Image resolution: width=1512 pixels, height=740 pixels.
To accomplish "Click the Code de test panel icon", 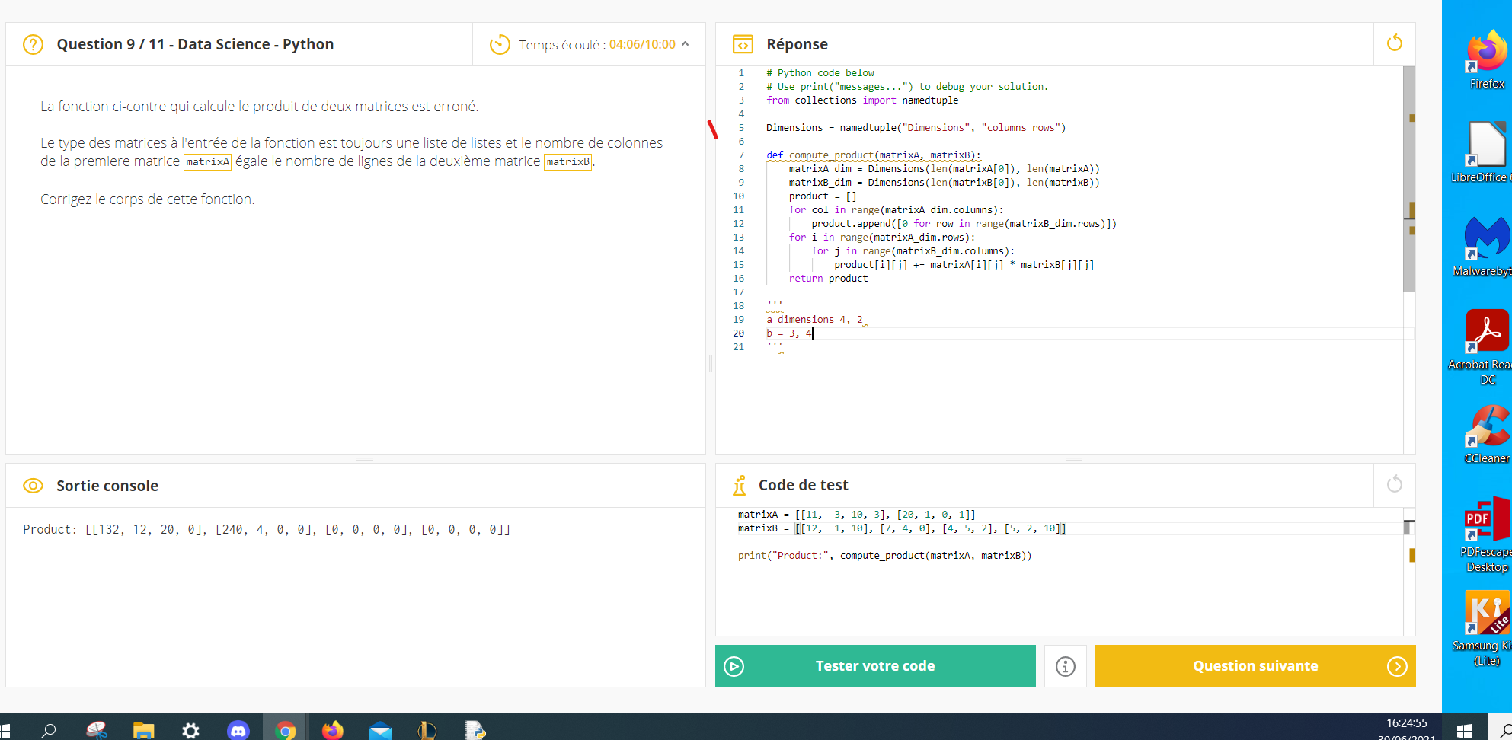I will point(739,485).
